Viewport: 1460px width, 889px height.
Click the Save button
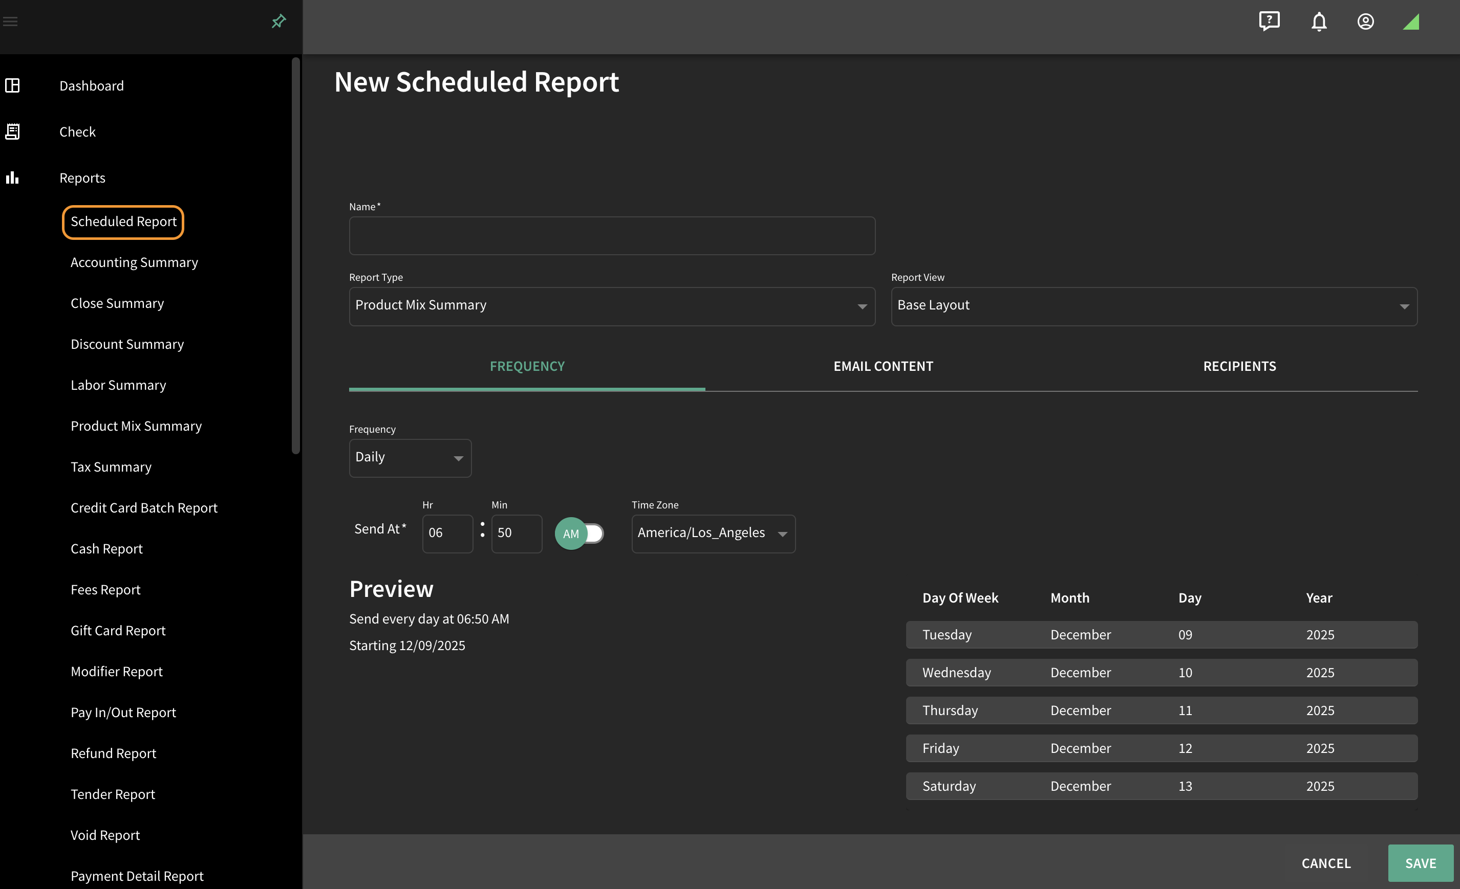1420,863
